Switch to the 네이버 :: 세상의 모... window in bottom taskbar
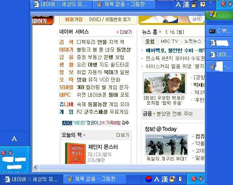 pos(31,179)
